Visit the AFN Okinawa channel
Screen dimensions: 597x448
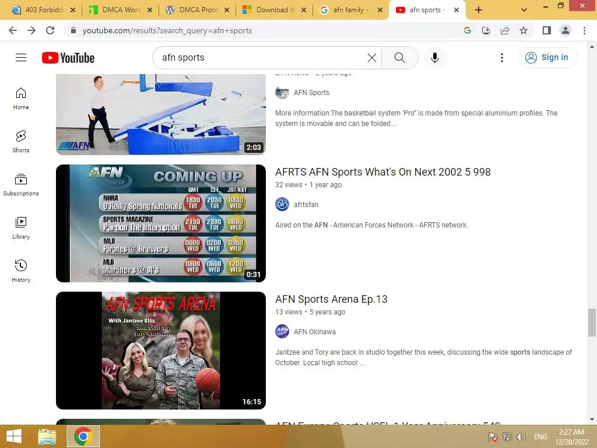(314, 332)
